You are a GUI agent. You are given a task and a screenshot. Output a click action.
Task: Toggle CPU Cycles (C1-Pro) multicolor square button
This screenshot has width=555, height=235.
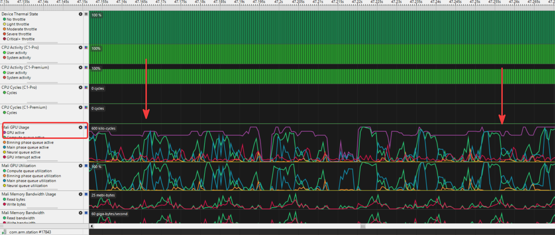point(86,87)
